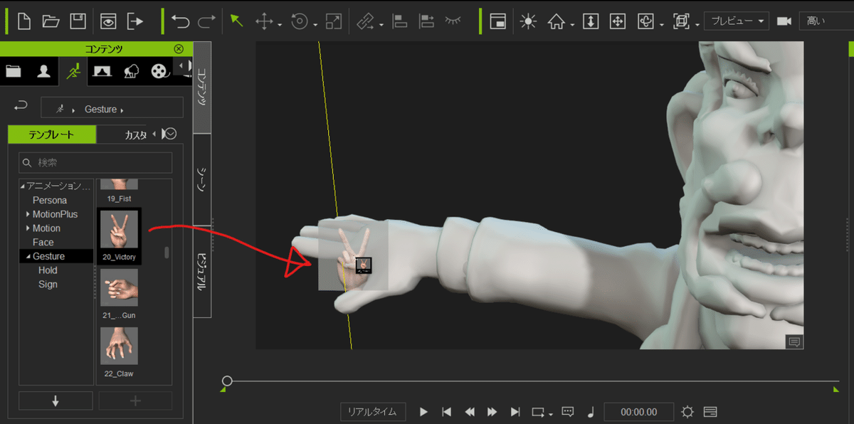Open the vertical ビジュアル side tab
Screen dimensions: 854x424
tap(202, 271)
